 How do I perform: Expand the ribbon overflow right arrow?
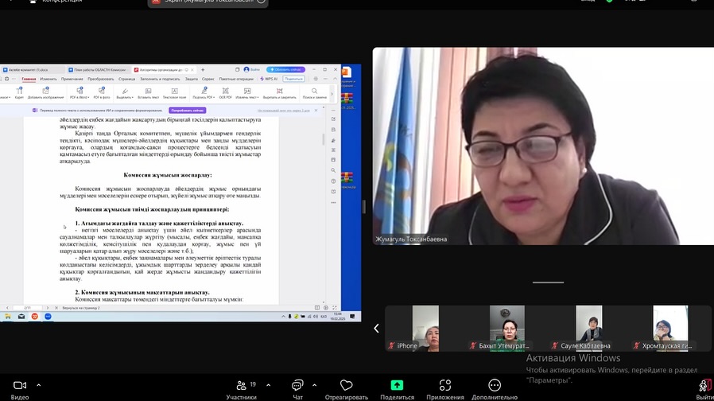(332, 94)
